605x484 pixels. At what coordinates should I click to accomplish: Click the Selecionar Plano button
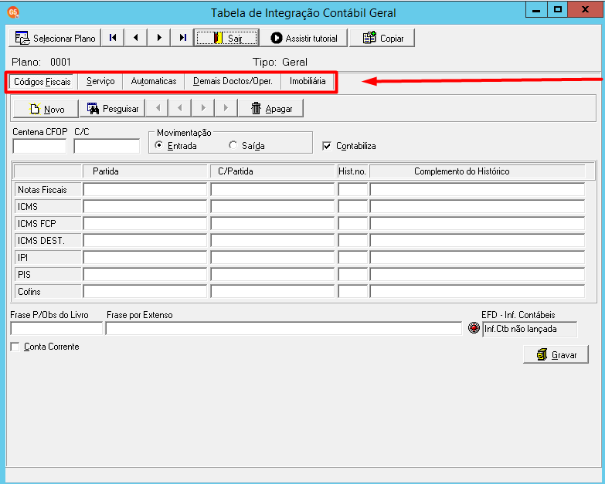(55, 38)
